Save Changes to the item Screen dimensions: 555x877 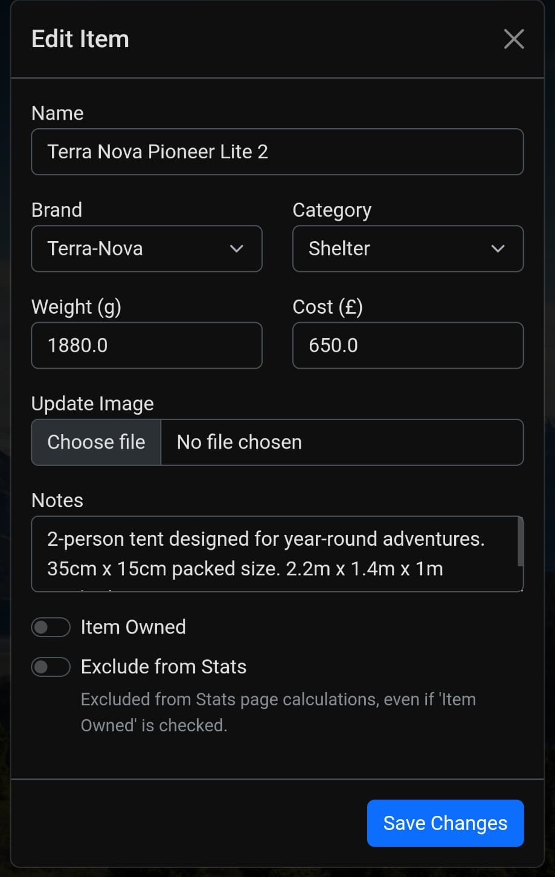tap(445, 823)
